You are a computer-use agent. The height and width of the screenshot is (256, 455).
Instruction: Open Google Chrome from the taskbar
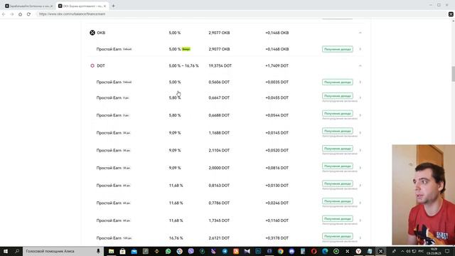pos(280,251)
